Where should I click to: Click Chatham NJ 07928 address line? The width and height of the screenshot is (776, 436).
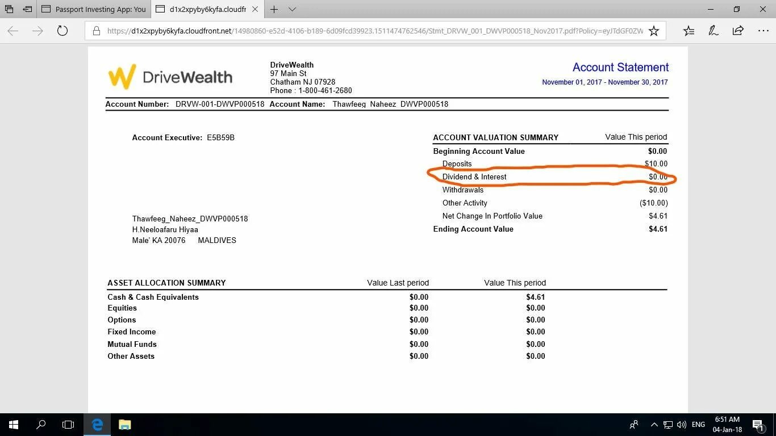(x=303, y=82)
